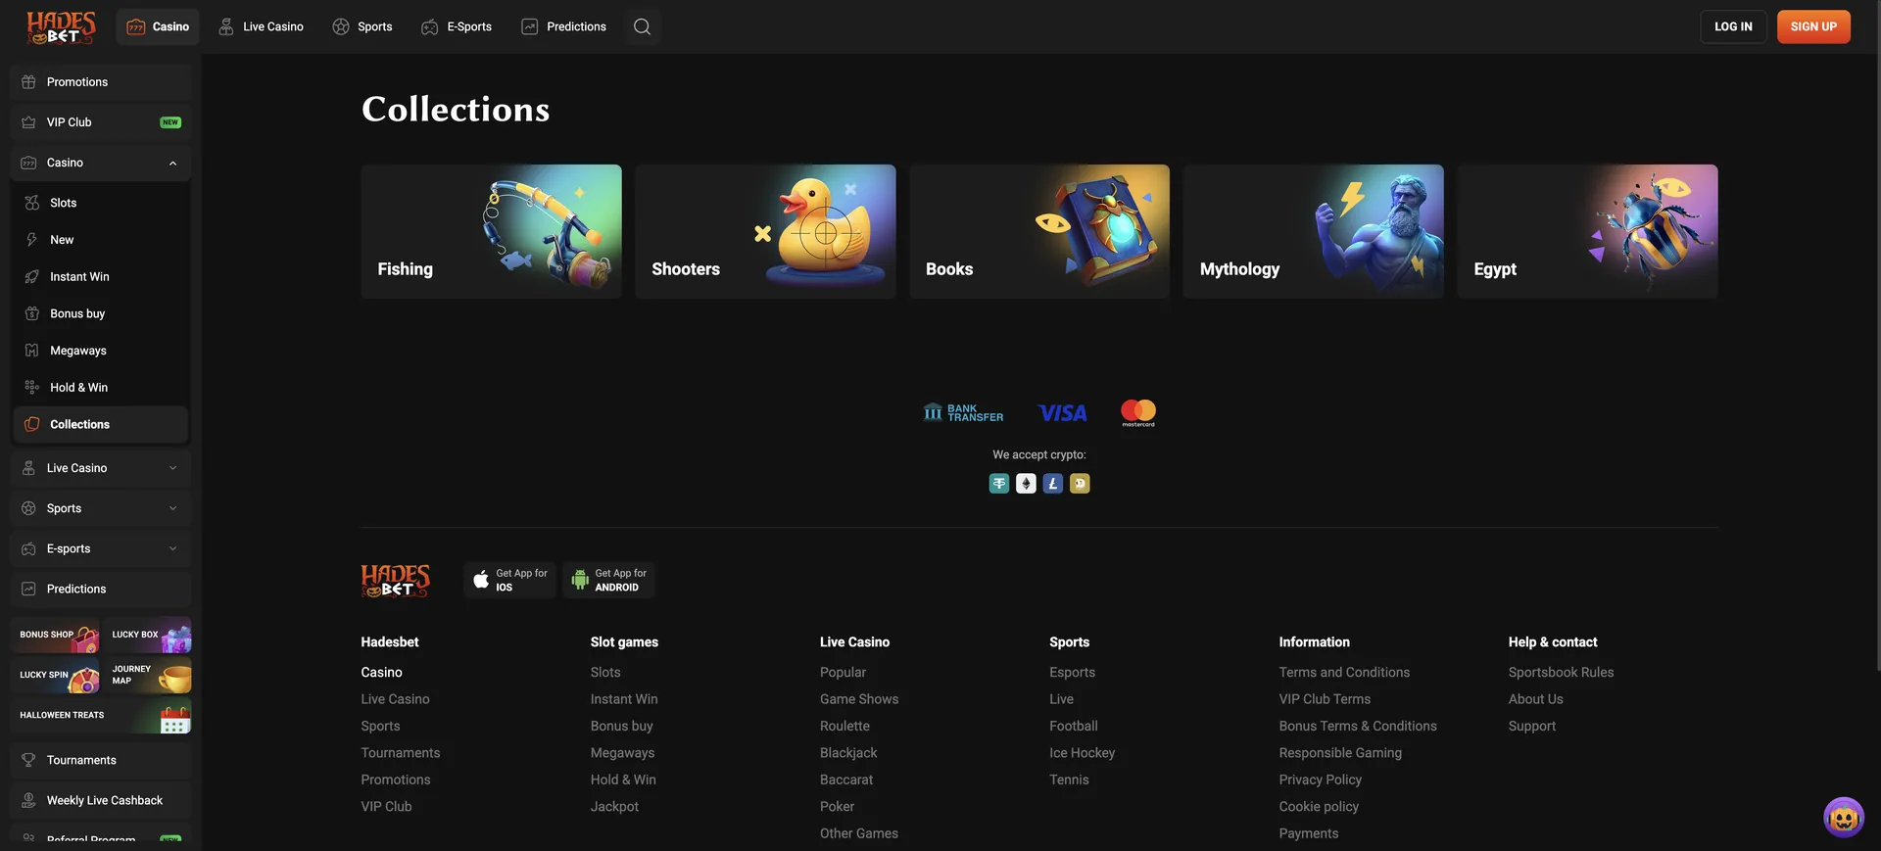Click the Ethereum crypto icon
The width and height of the screenshot is (1881, 851).
click(x=1026, y=484)
